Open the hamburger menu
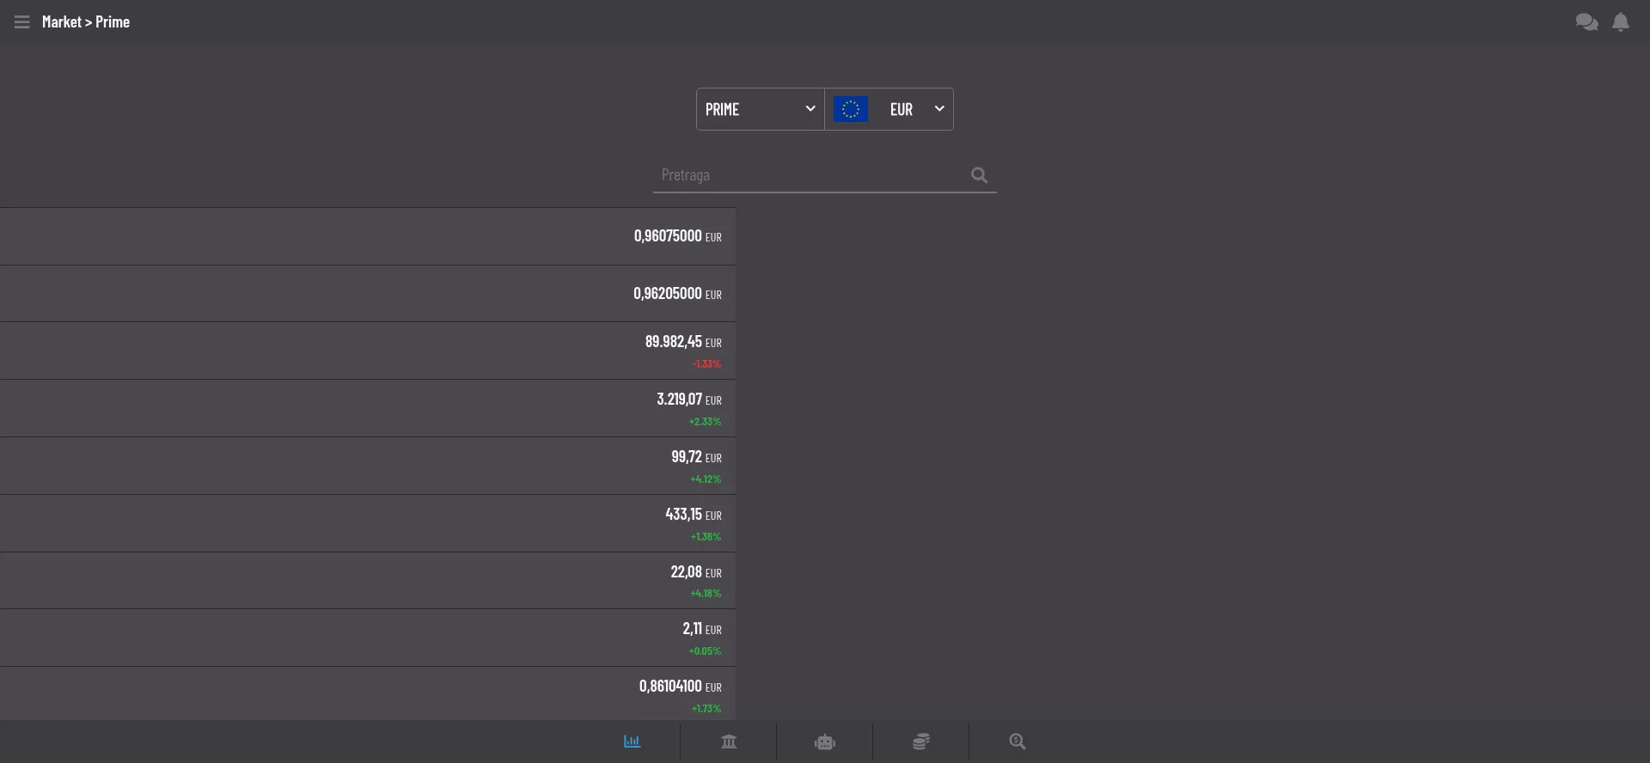This screenshot has width=1650, height=763. click(x=22, y=22)
